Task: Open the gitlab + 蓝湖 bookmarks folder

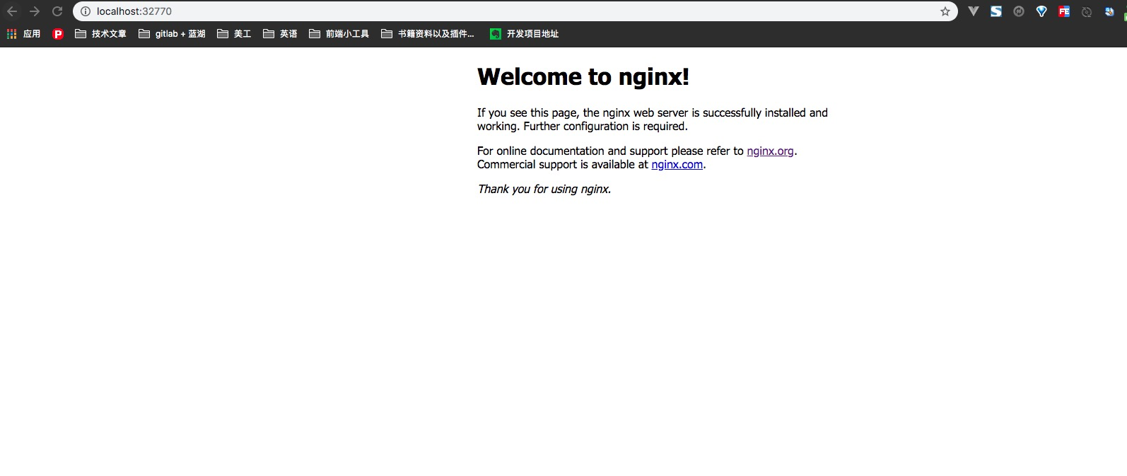Action: click(172, 34)
